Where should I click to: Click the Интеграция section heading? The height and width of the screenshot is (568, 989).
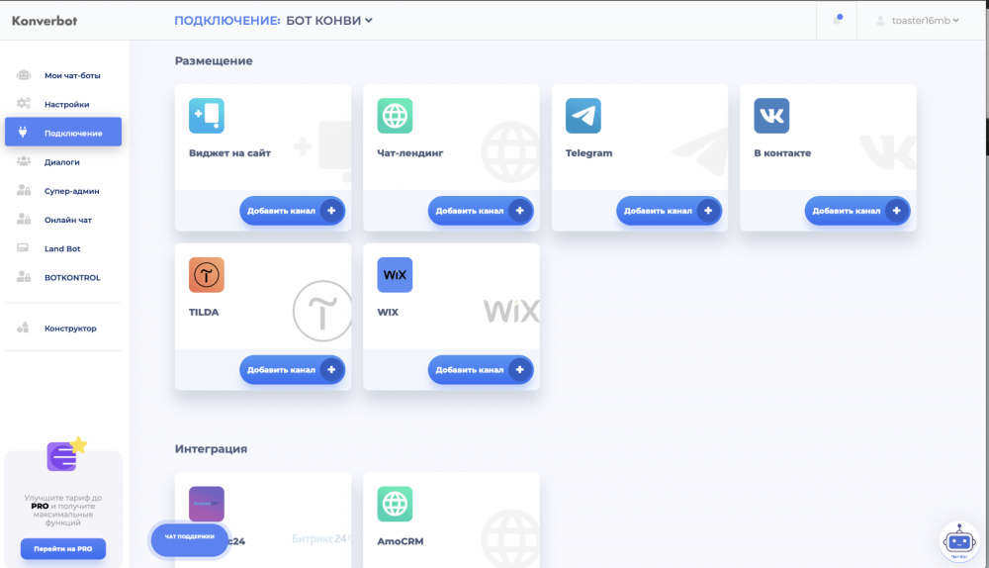(211, 448)
